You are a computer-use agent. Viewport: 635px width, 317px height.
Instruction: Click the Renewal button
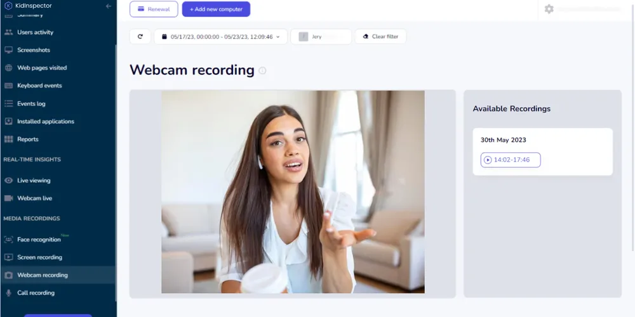pyautogui.click(x=154, y=10)
